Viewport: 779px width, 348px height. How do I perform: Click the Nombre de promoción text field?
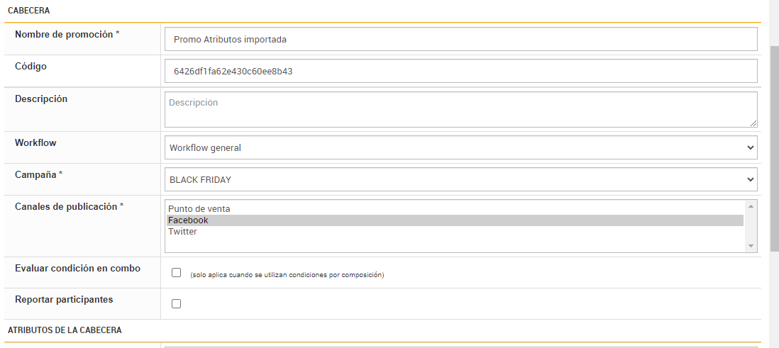pos(460,40)
